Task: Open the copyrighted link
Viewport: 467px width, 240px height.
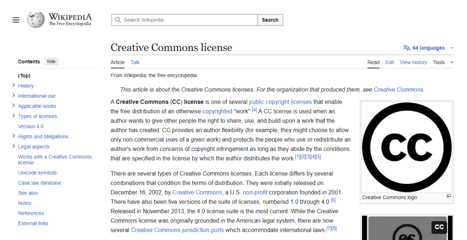Action: pos(217,111)
